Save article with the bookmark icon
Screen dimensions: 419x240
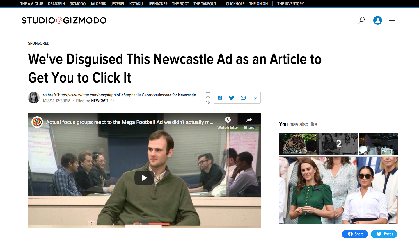click(x=208, y=96)
